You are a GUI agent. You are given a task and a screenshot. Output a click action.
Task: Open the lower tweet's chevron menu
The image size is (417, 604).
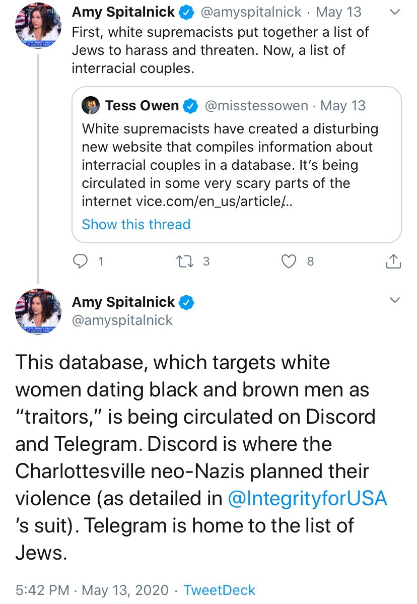(395, 301)
